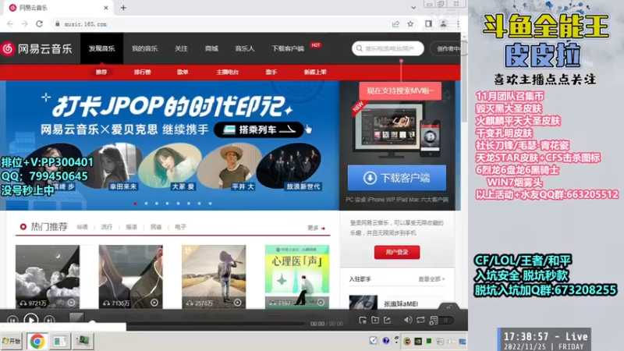This screenshot has width=624, height=351.
Task: Open the 商城 tab
Action: pyautogui.click(x=211, y=48)
